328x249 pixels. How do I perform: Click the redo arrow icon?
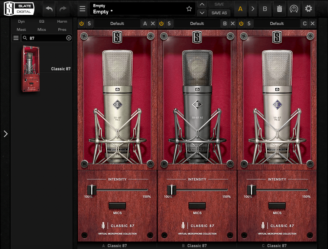pyautogui.click(x=63, y=9)
